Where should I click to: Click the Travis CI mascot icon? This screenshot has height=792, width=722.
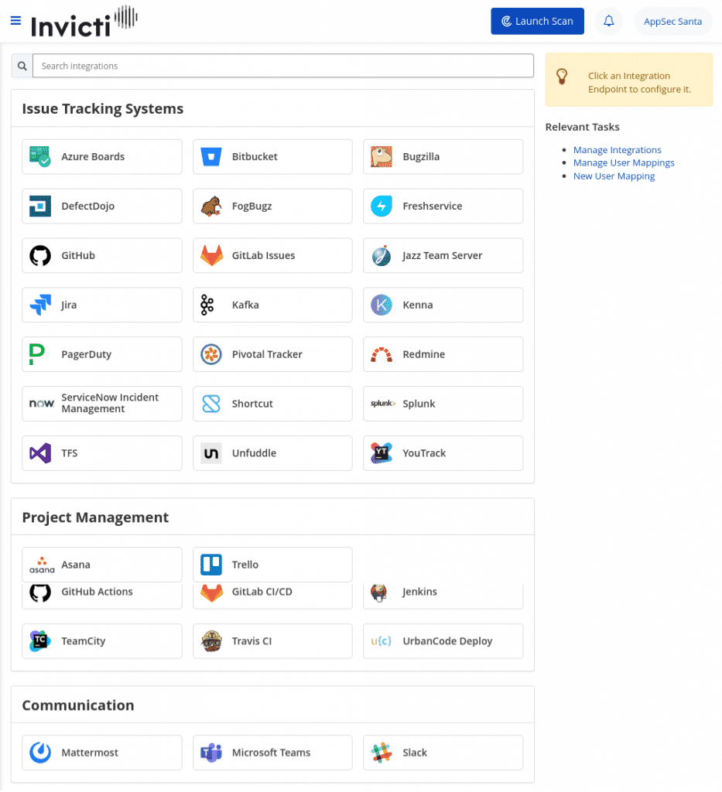click(x=211, y=641)
